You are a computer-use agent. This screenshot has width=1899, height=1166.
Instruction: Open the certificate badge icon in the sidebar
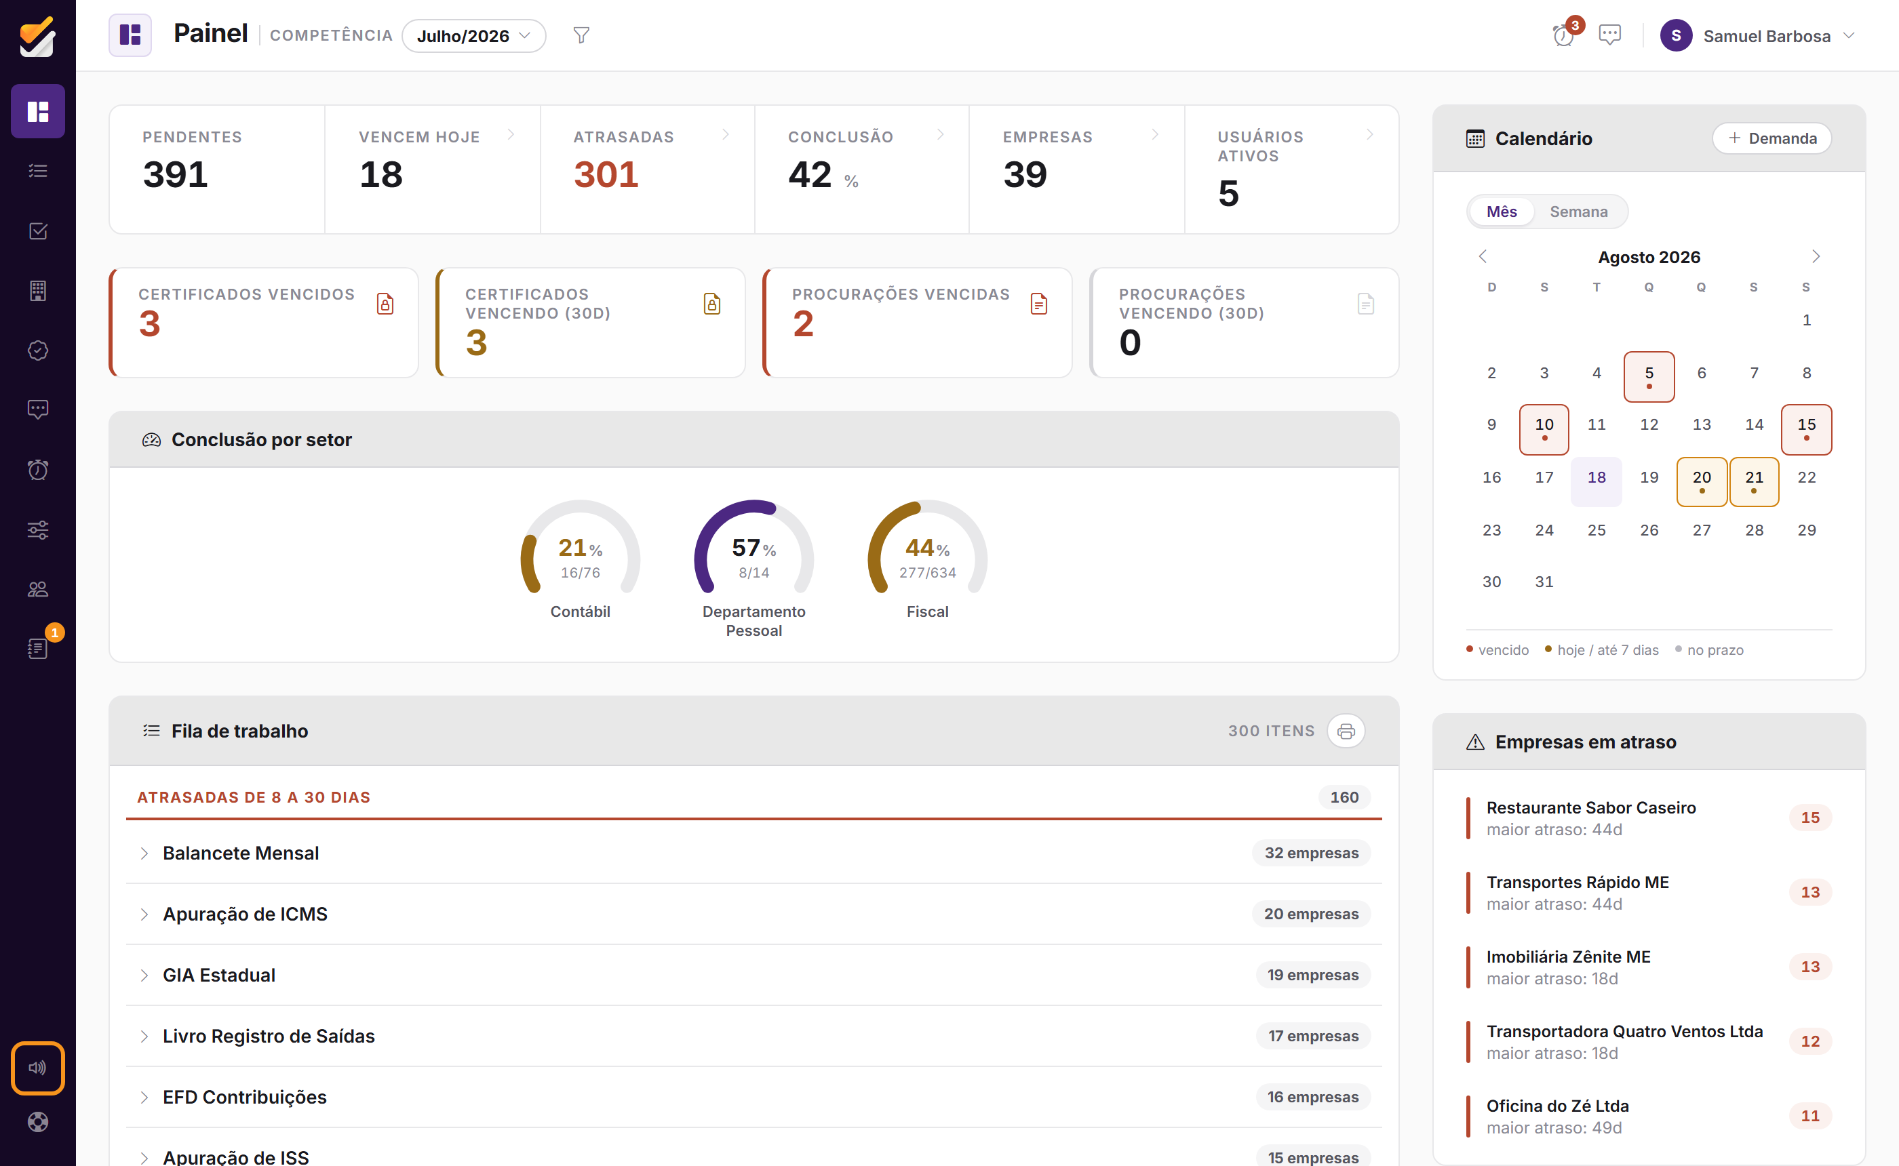[38, 351]
